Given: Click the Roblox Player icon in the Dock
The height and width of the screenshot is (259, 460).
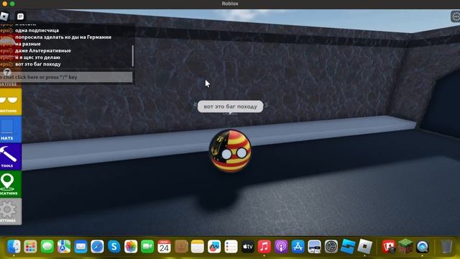Looking at the screenshot, I should 364,246.
